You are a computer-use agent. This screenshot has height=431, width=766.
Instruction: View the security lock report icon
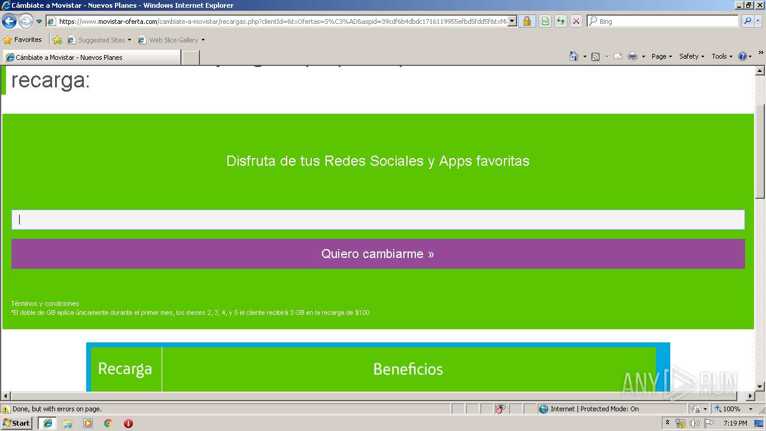[527, 22]
